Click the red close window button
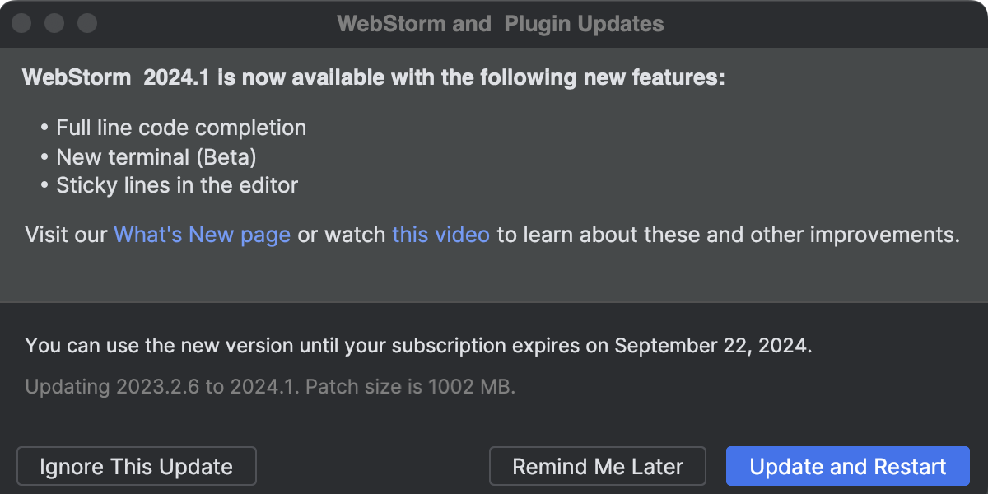The image size is (988, 494). point(21,24)
